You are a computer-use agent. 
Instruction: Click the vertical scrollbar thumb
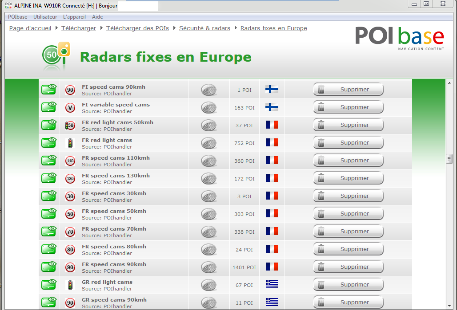pyautogui.click(x=449, y=159)
